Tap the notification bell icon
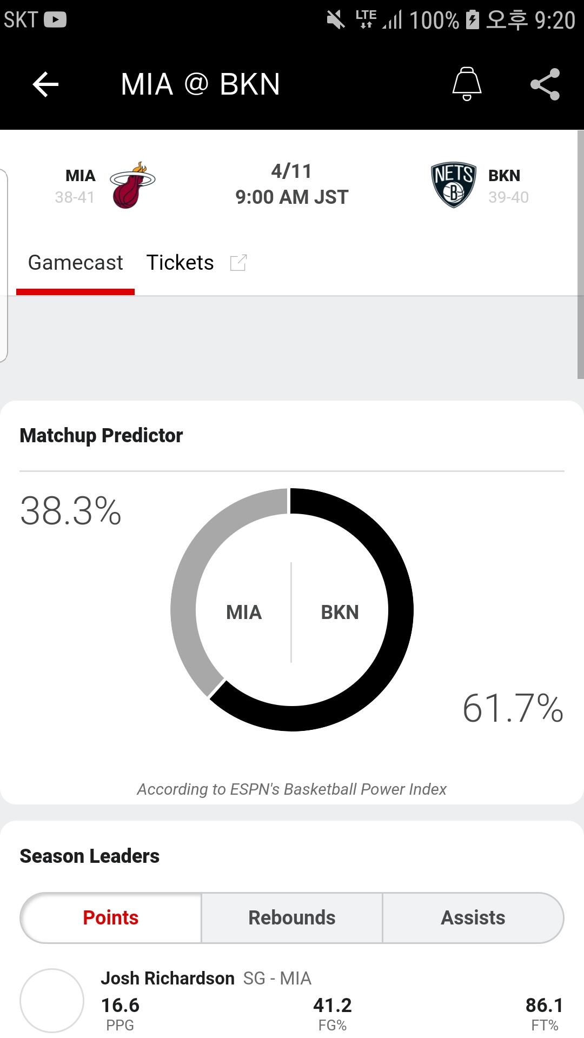 pos(467,84)
